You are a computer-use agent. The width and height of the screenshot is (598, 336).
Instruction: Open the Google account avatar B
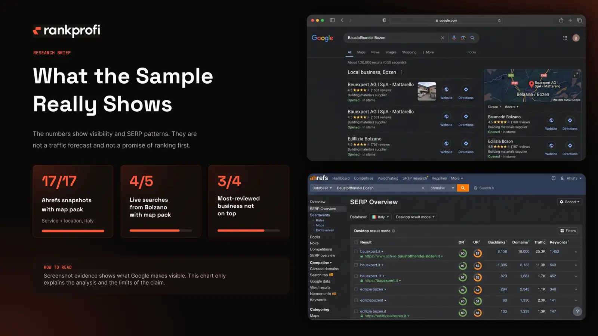576,38
